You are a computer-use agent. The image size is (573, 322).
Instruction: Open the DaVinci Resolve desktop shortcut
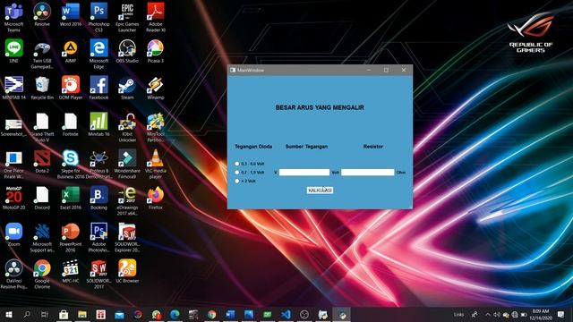click(42, 14)
